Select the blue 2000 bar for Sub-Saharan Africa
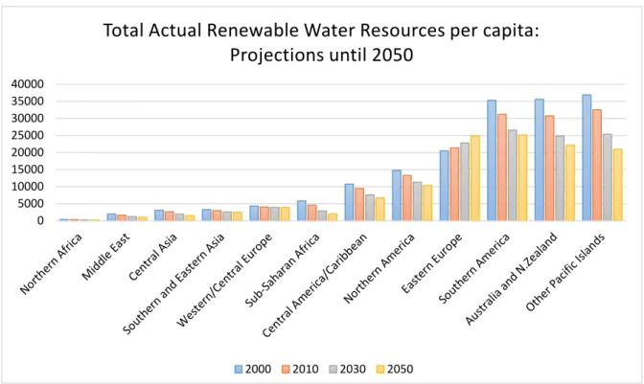The width and height of the screenshot is (644, 384). coord(301,211)
